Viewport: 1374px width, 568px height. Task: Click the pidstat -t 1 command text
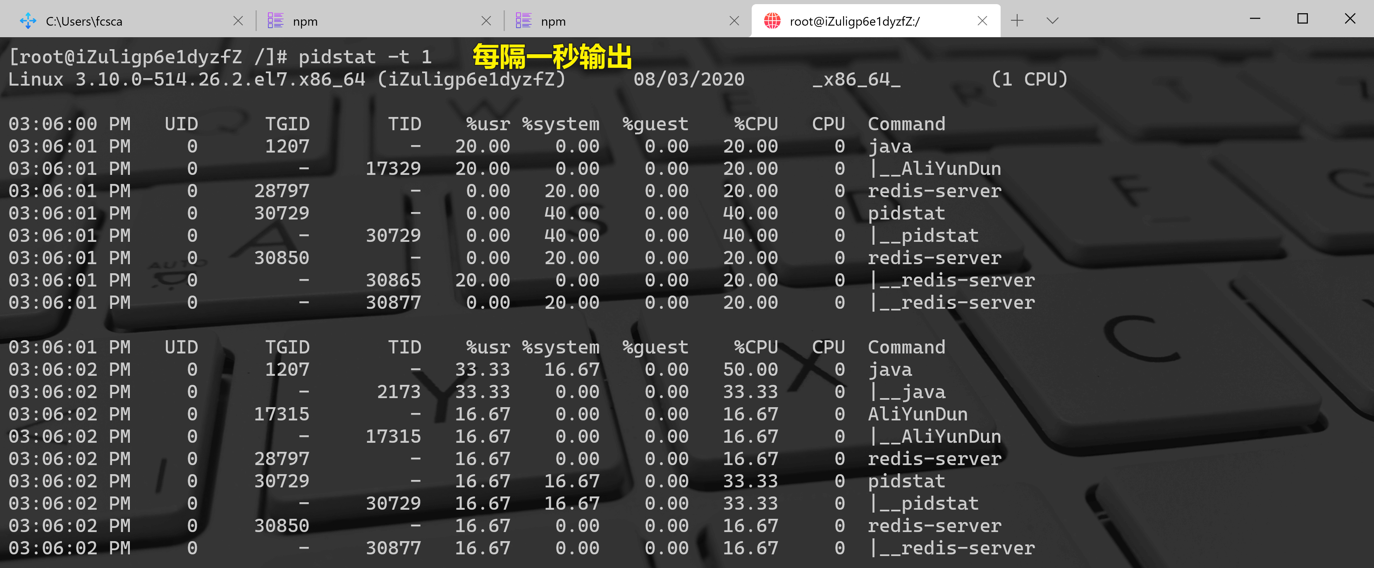pos(365,57)
